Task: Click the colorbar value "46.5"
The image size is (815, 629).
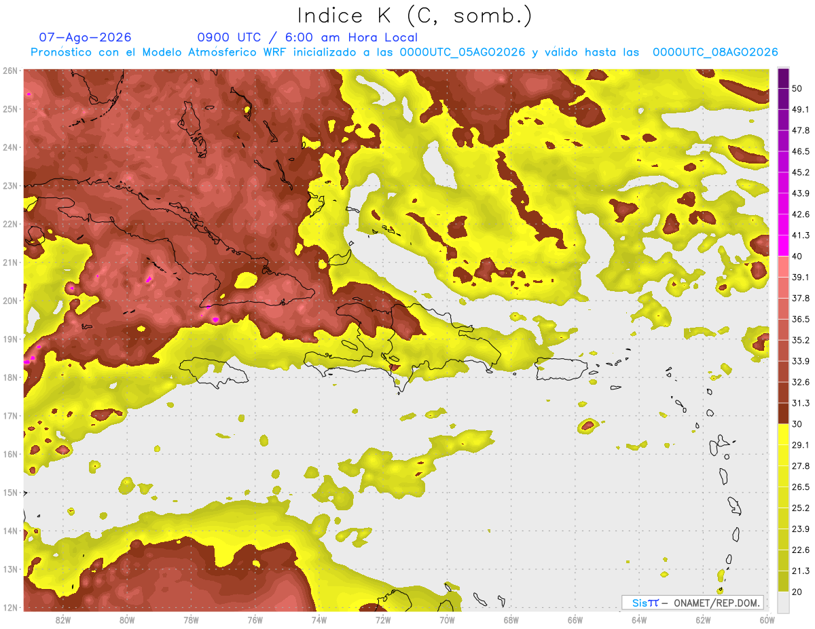Action: point(801,151)
